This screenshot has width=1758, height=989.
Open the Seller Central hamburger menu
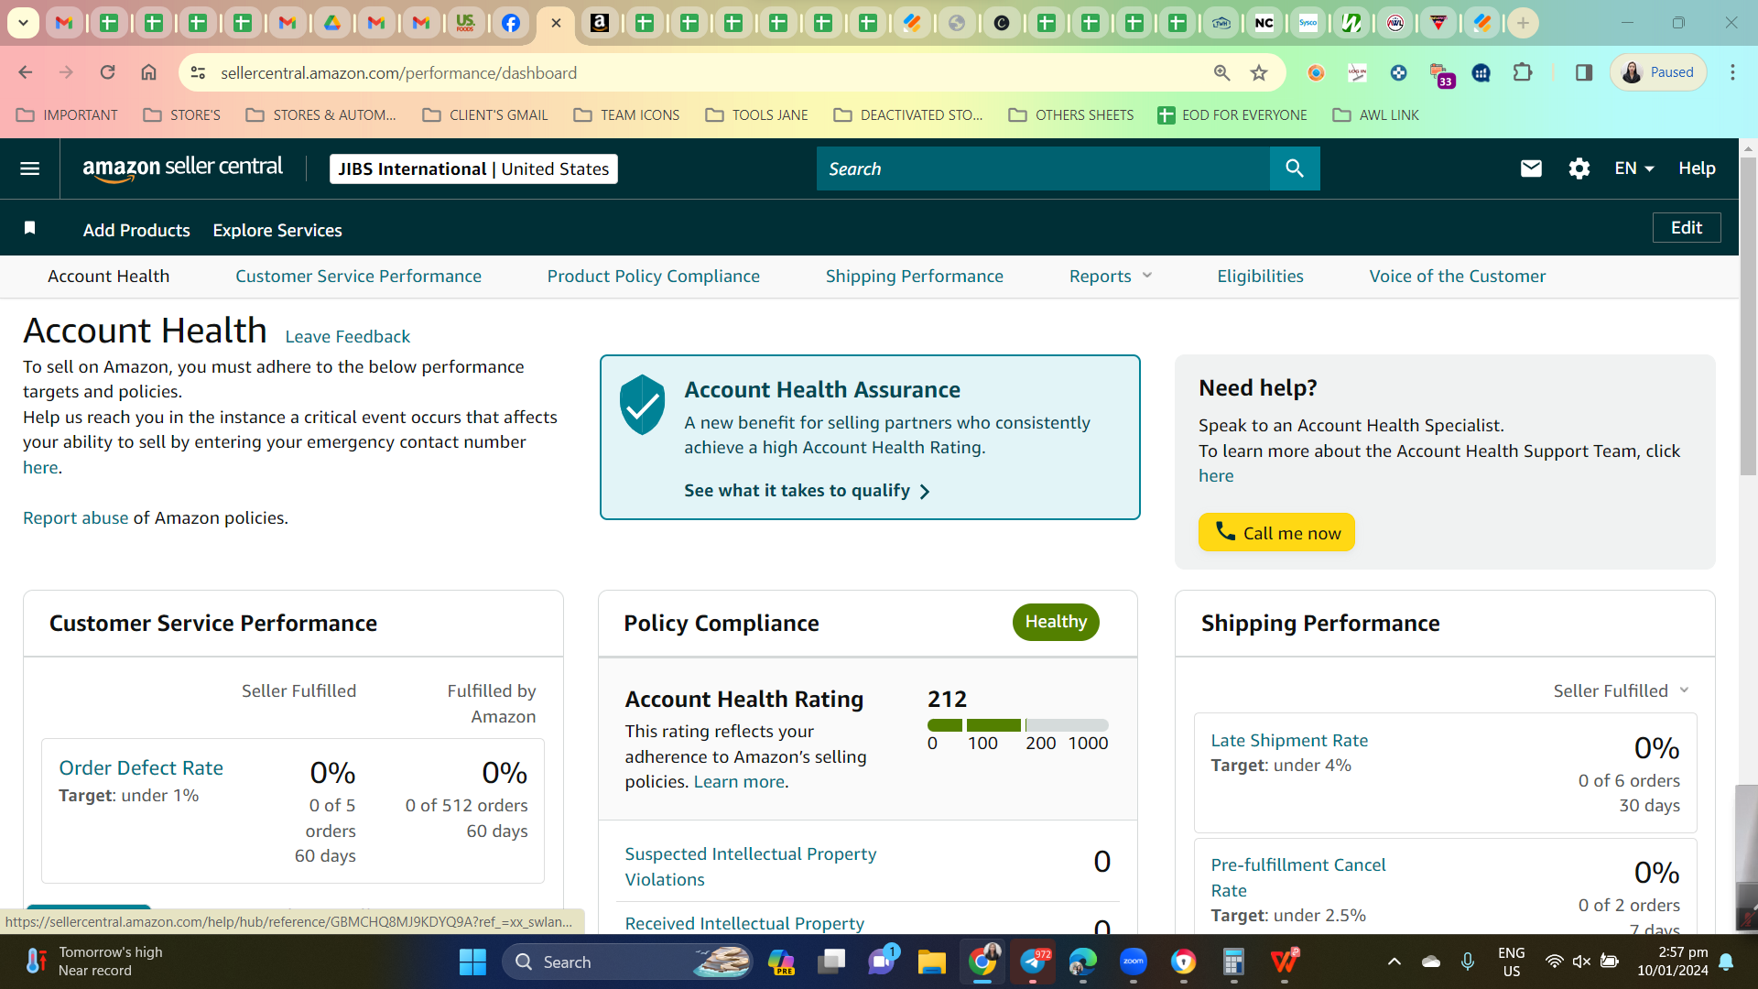click(29, 168)
